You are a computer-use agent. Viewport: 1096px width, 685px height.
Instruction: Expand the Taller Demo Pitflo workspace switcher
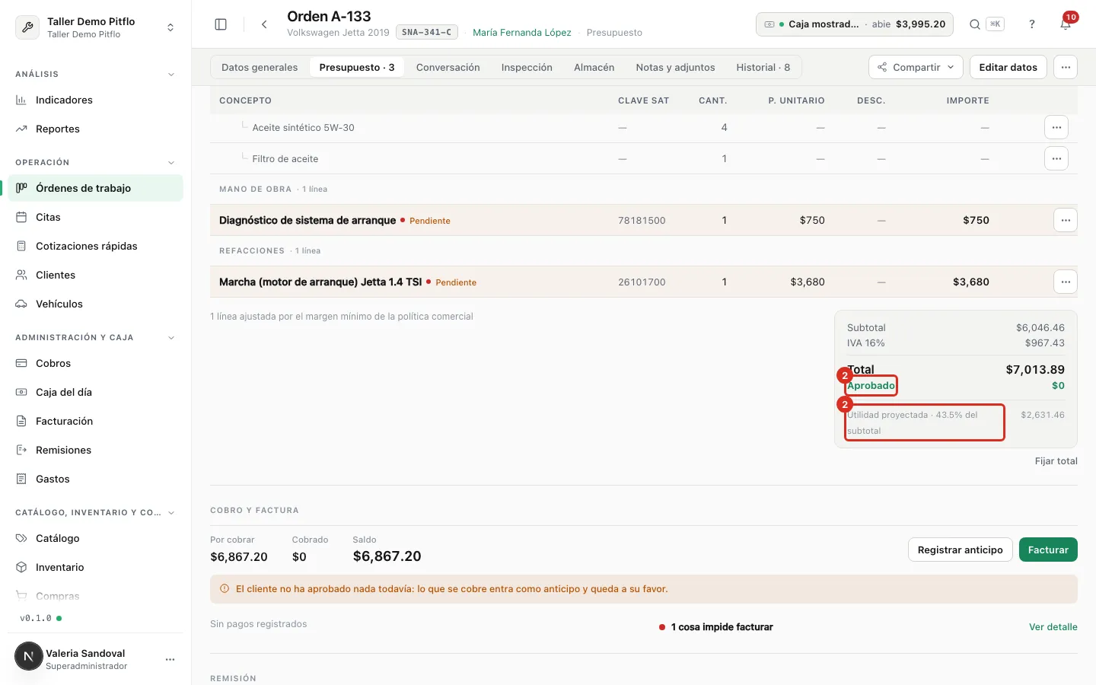point(95,27)
